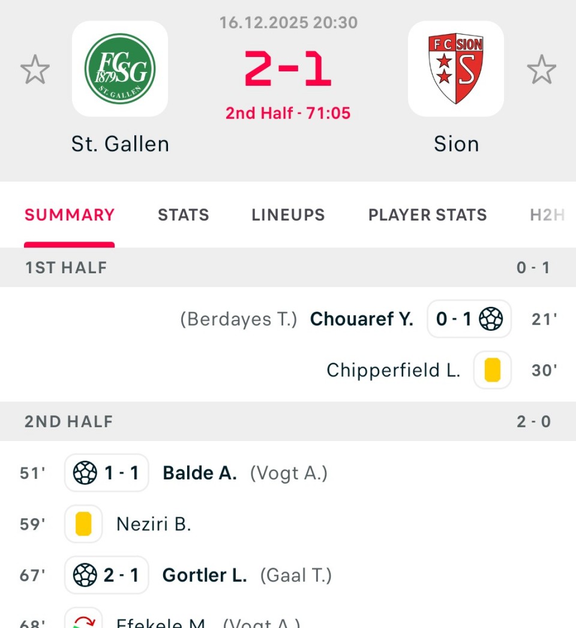Select the H2H tab
This screenshot has height=628, width=576.
point(547,215)
